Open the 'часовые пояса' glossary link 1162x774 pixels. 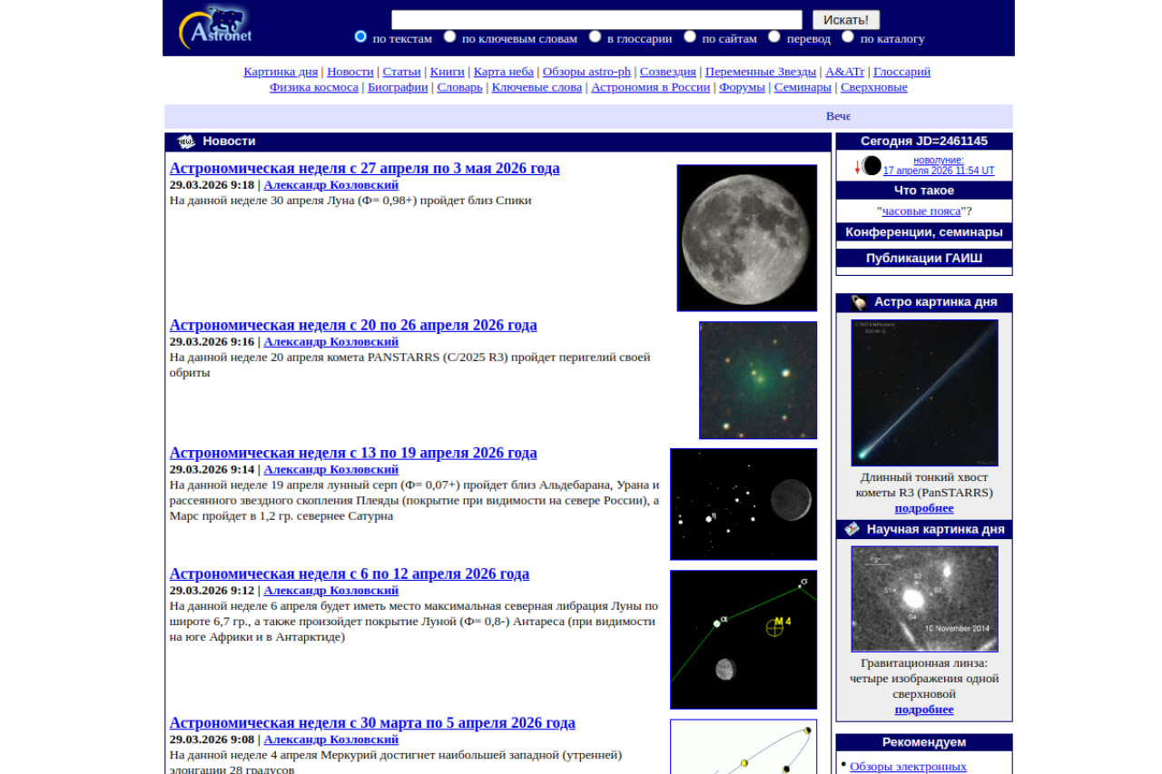pyautogui.click(x=921, y=211)
